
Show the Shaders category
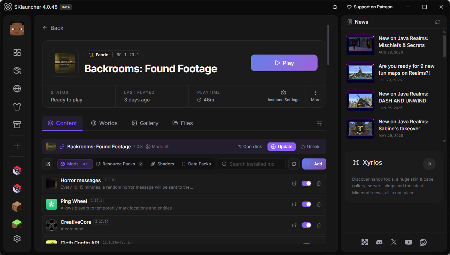tap(162, 164)
